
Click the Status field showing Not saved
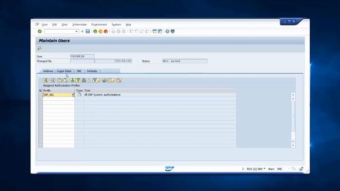coord(184,61)
